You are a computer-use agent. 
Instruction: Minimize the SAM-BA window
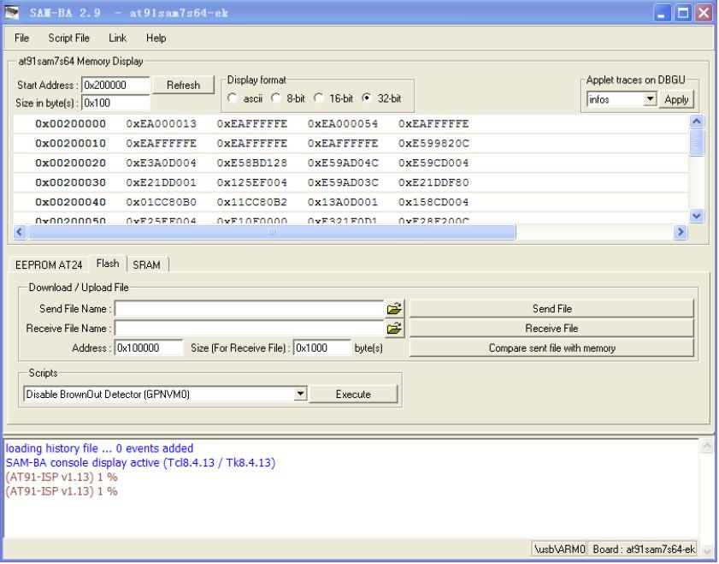pos(661,13)
